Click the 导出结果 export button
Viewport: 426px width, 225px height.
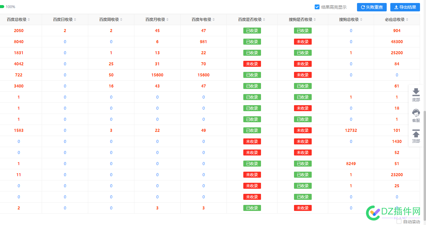click(405, 7)
